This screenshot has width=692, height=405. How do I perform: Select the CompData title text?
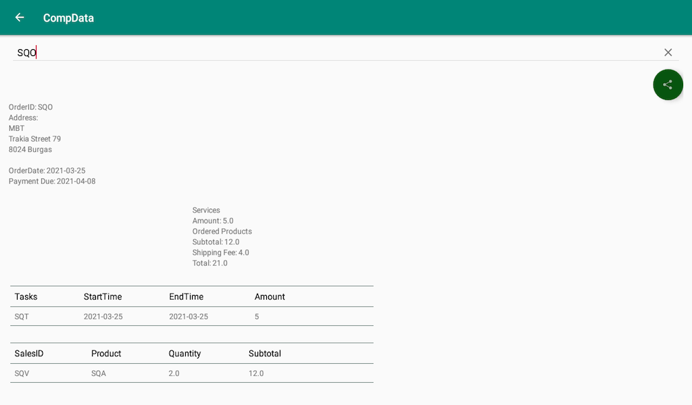(68, 18)
